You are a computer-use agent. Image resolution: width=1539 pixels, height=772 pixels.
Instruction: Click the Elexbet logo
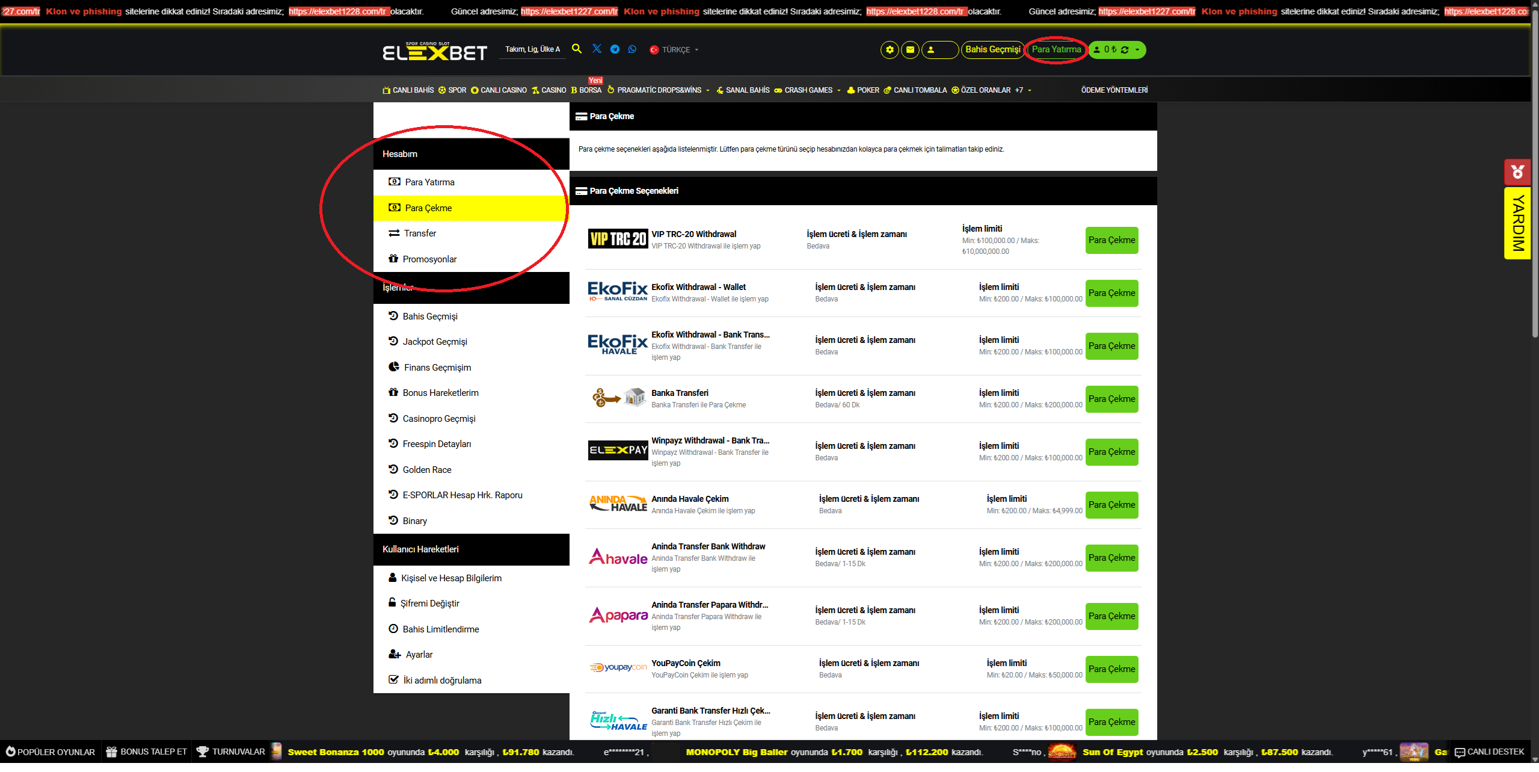click(x=435, y=52)
